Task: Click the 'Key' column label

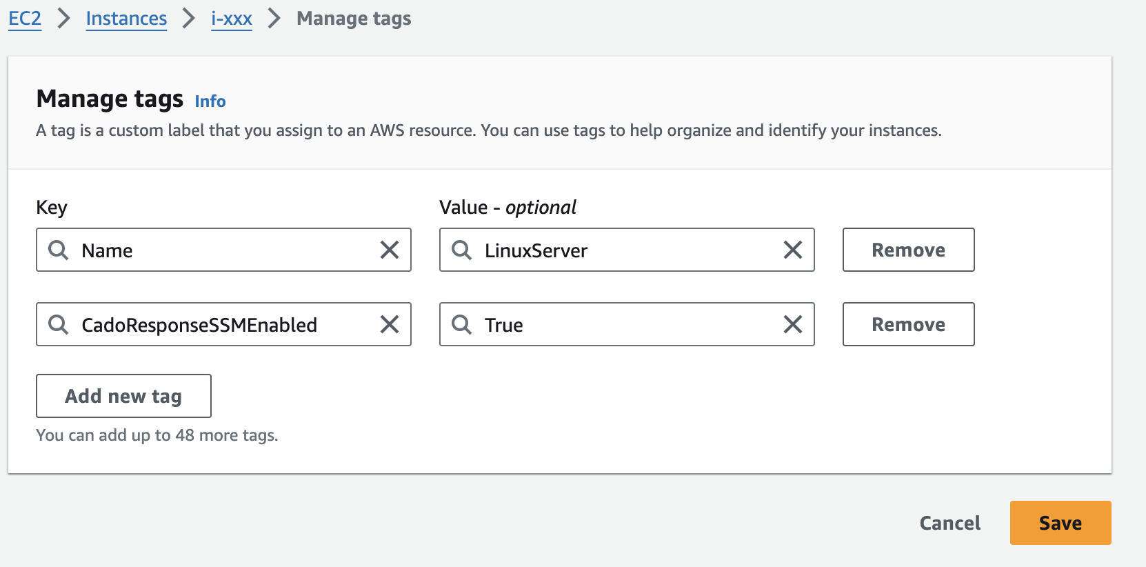Action: click(52, 208)
